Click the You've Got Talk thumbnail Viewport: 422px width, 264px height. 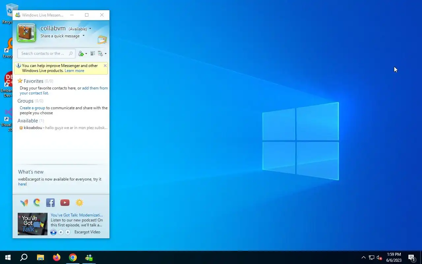(x=33, y=224)
